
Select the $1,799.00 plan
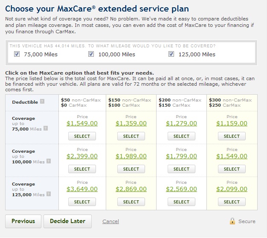(181, 169)
